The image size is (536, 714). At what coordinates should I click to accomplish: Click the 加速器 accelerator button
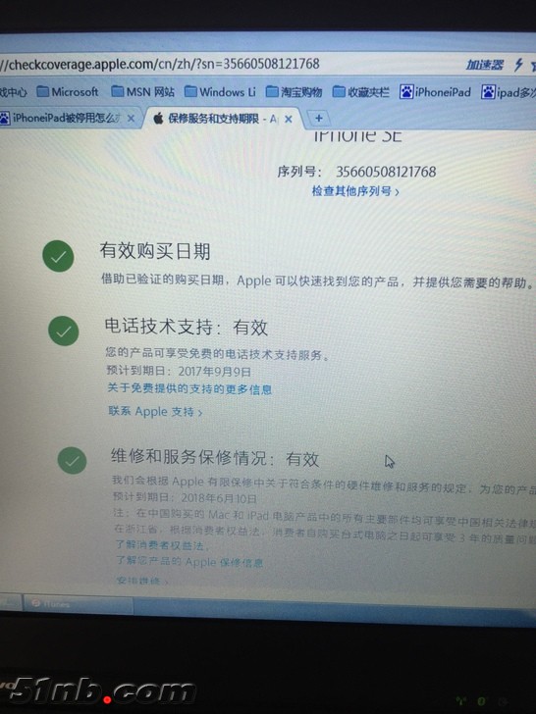tap(484, 65)
